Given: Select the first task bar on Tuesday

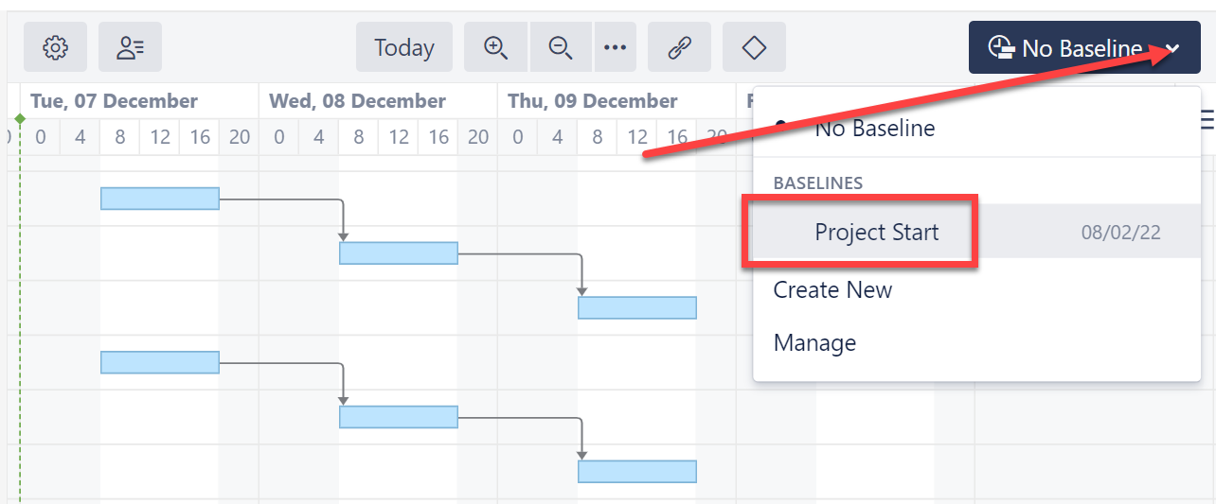Looking at the screenshot, I should pos(160,199).
